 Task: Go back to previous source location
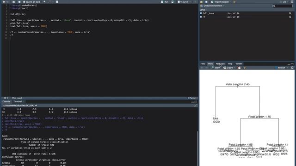pos(4,2)
